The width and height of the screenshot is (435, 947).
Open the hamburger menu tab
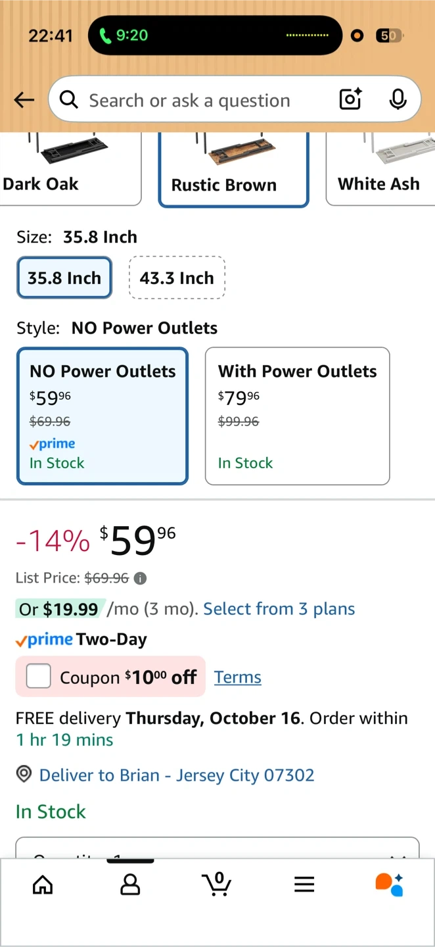click(304, 885)
